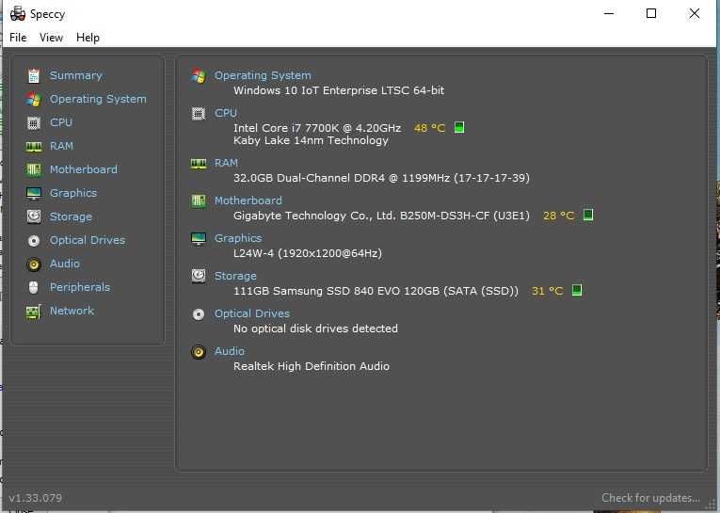Select Motherboard in the sidebar
The width and height of the screenshot is (720, 513).
pyautogui.click(x=83, y=169)
